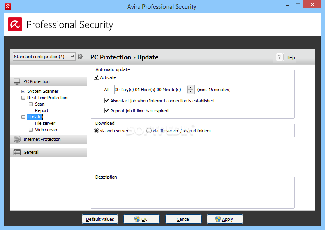Click the Internet Protection globe icon
325x230 pixels.
(17, 139)
